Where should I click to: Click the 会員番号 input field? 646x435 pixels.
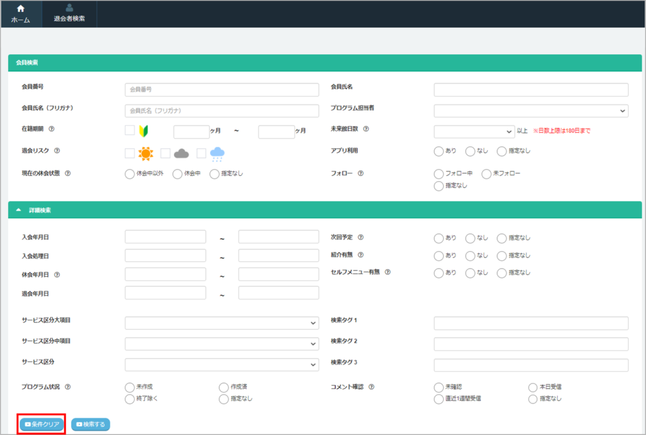tap(221, 90)
